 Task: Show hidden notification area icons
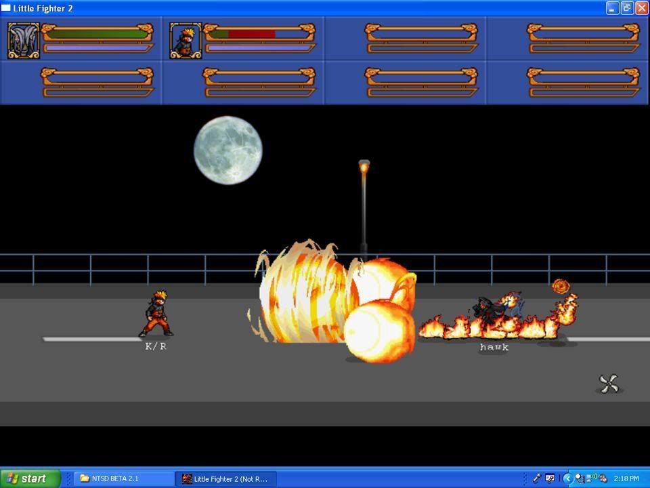(568, 479)
